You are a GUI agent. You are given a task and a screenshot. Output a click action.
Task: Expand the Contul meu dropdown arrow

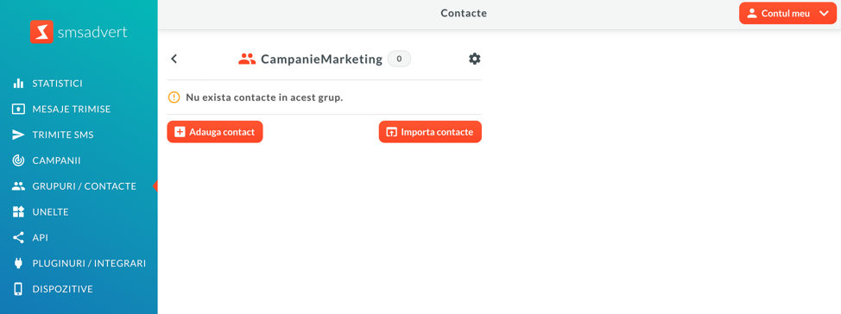pos(824,14)
